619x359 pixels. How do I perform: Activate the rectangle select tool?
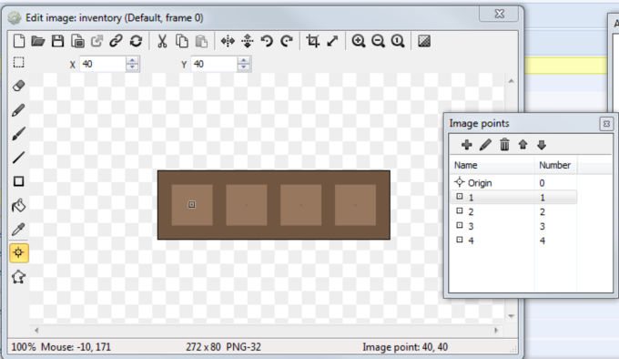tap(18, 62)
